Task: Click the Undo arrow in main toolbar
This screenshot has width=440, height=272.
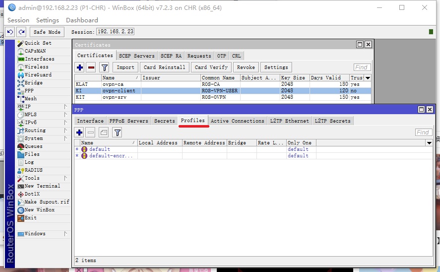Action: point(10,32)
